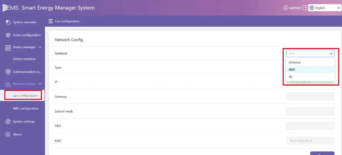Choose 4G in the network dropdown
The width and height of the screenshot is (342, 155).
point(291,77)
